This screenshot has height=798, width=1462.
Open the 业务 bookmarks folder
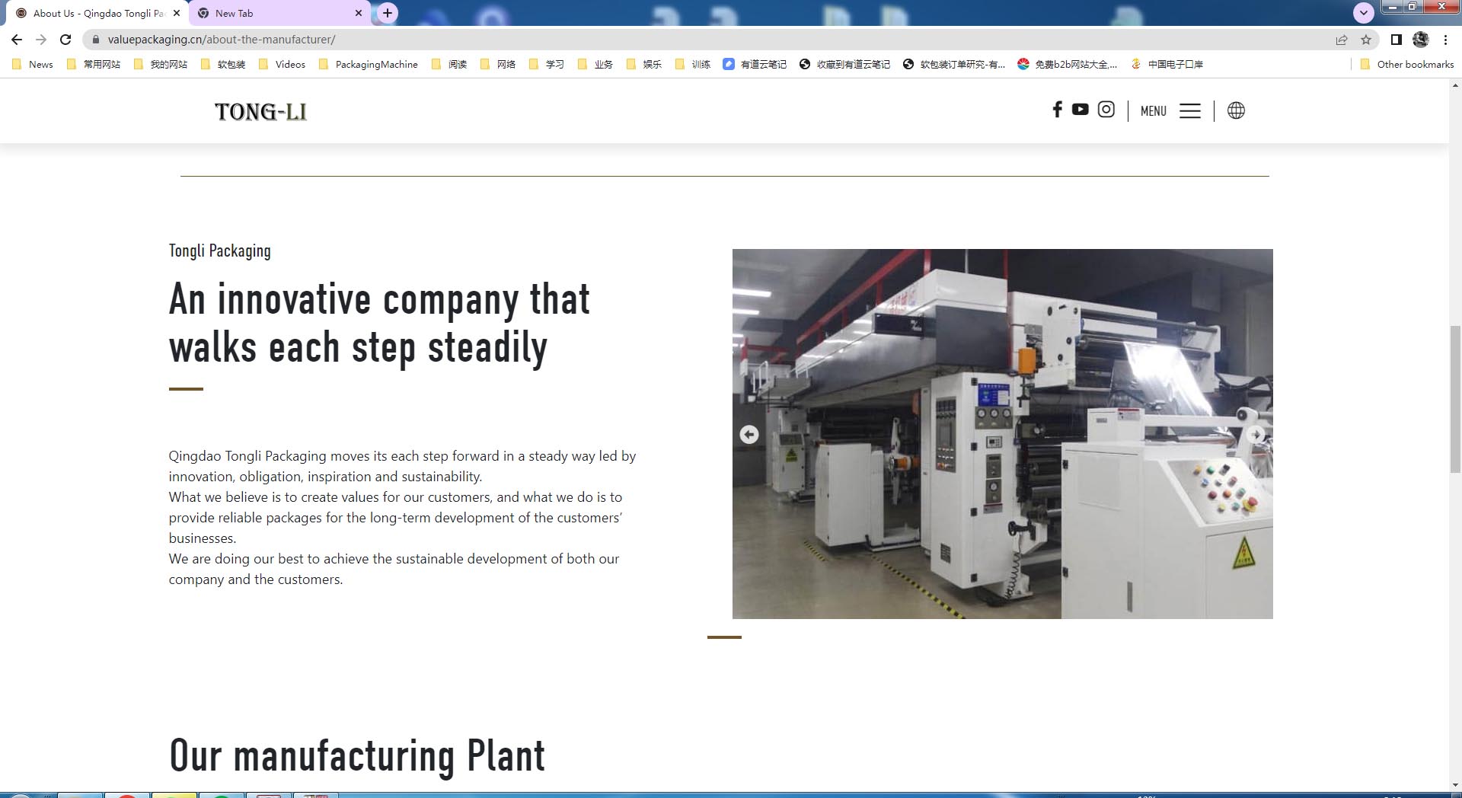click(x=595, y=64)
